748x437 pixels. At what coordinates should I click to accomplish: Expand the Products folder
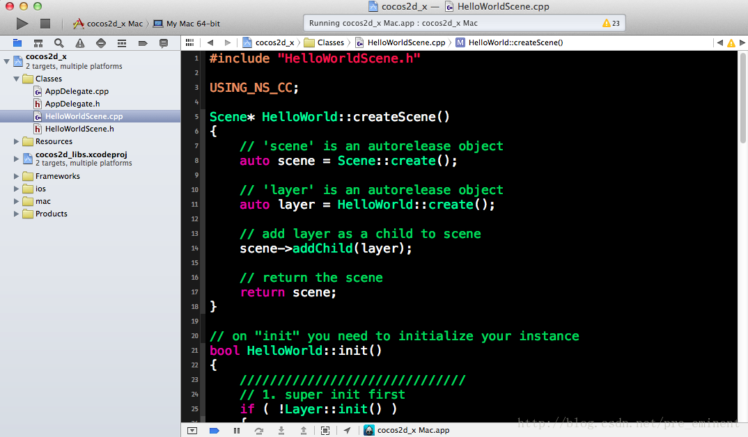17,214
